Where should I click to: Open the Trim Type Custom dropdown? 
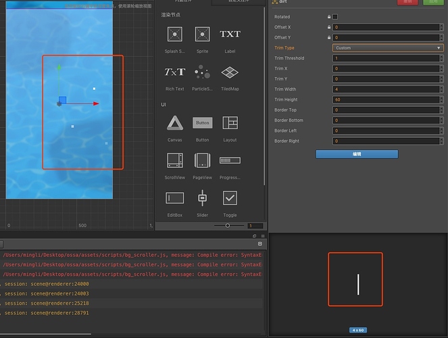coord(388,48)
